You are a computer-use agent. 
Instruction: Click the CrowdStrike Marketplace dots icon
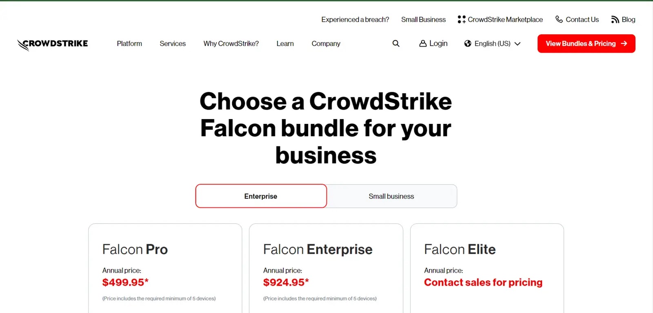coord(462,20)
